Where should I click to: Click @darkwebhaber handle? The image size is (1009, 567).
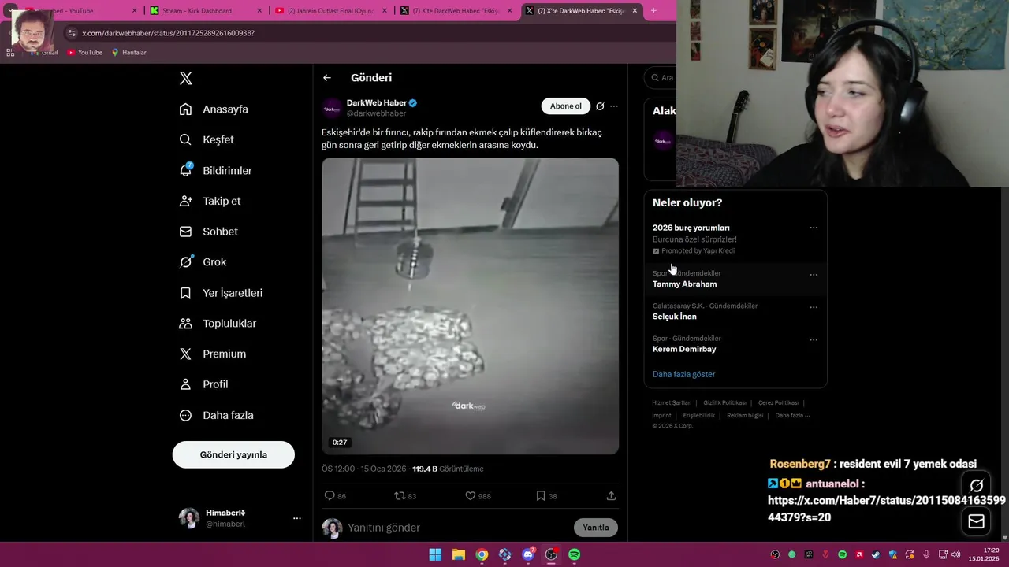pyautogui.click(x=376, y=114)
